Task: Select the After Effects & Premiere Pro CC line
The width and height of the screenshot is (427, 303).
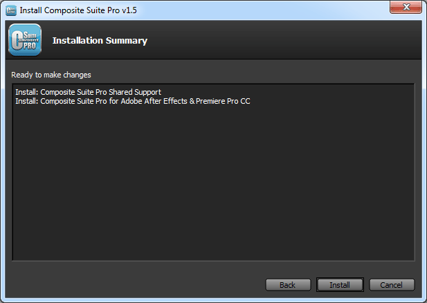Action: pyautogui.click(x=133, y=101)
